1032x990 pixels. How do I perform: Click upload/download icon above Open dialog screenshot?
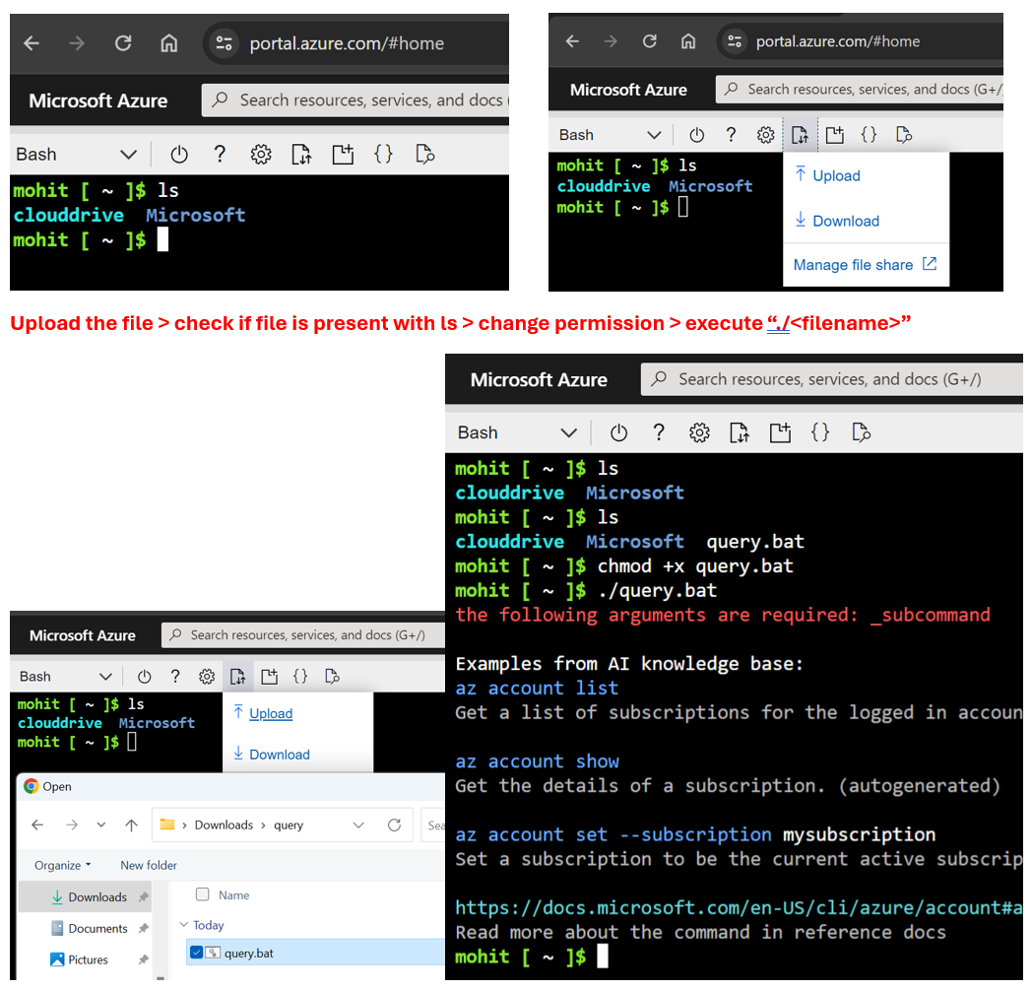point(237,676)
